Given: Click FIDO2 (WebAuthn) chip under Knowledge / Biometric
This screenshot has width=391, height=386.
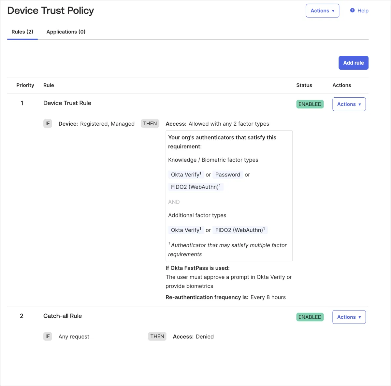Looking at the screenshot, I should tap(195, 187).
